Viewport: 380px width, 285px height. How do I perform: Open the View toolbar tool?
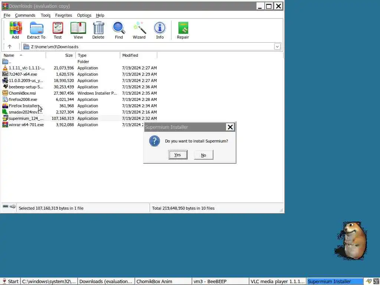(x=78, y=30)
